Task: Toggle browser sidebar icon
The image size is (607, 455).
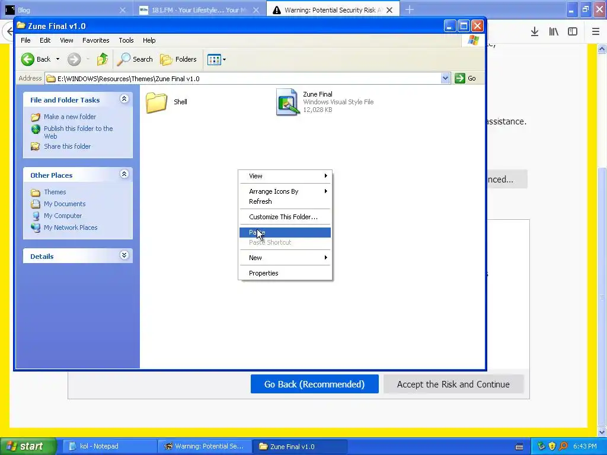Action: (x=573, y=32)
